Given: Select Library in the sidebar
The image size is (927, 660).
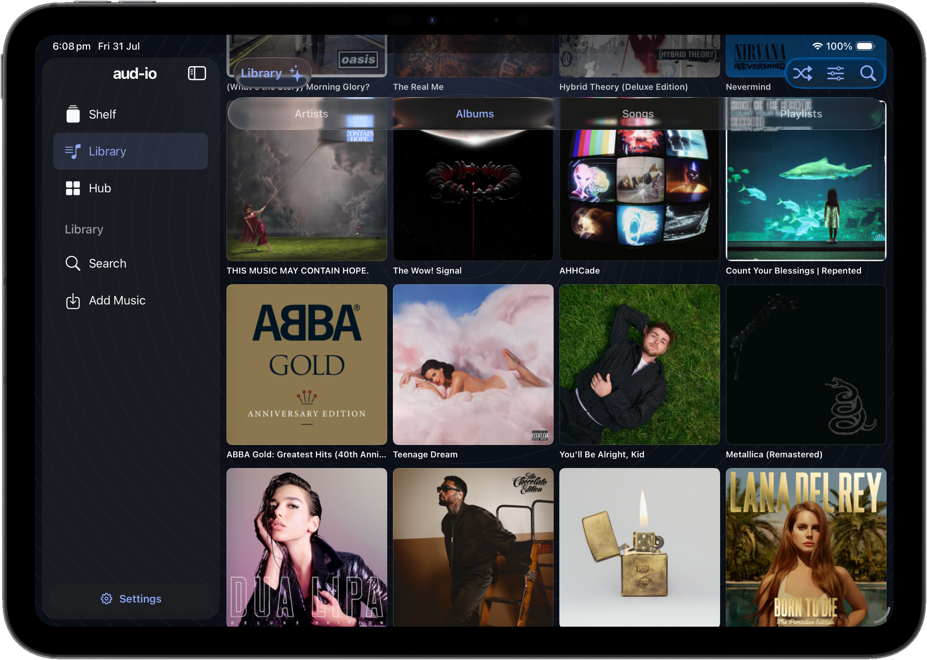Looking at the screenshot, I should click(131, 151).
